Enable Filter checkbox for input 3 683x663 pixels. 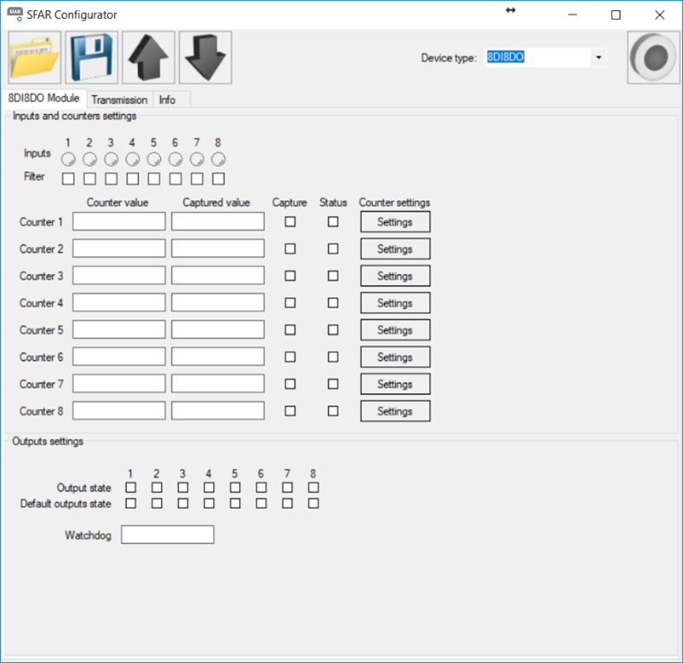coord(111,178)
